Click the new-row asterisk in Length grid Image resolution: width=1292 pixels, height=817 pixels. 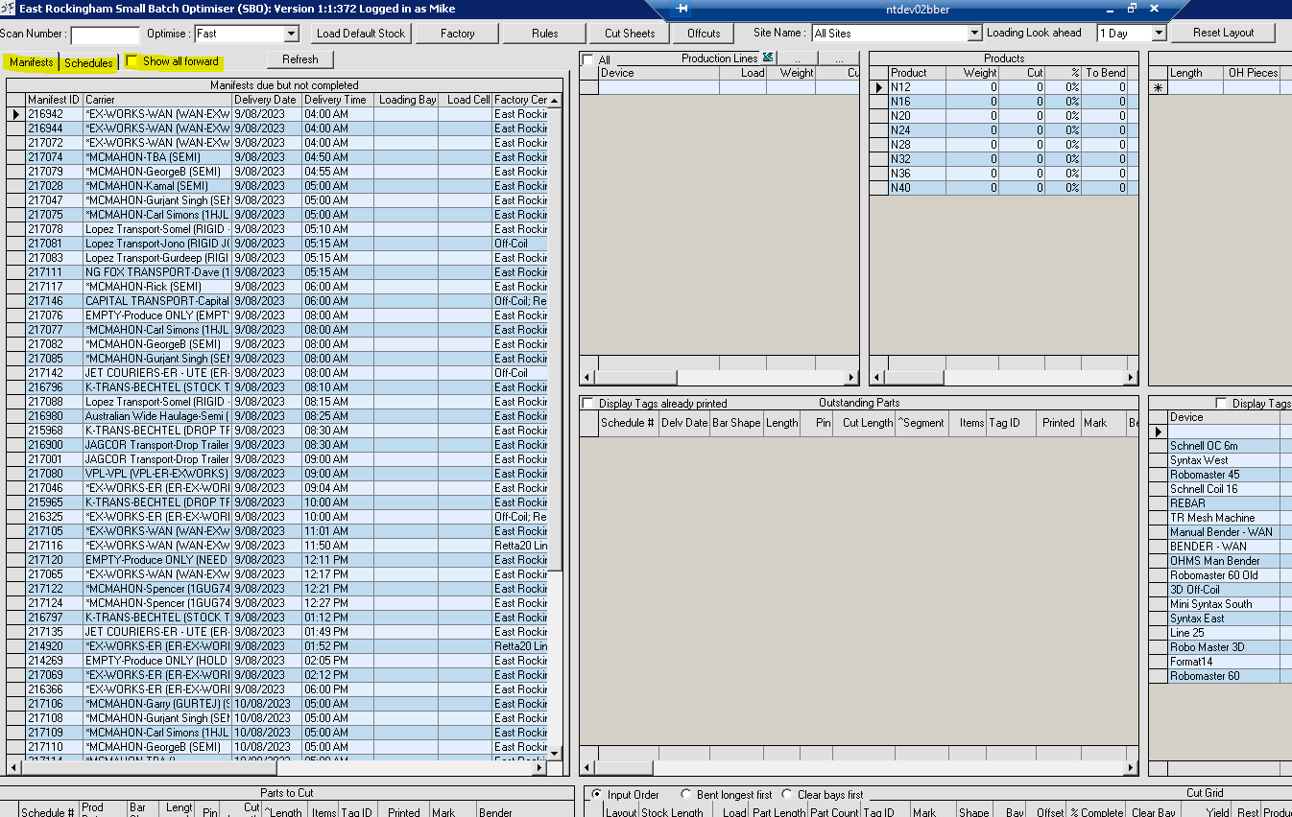[x=1159, y=88]
